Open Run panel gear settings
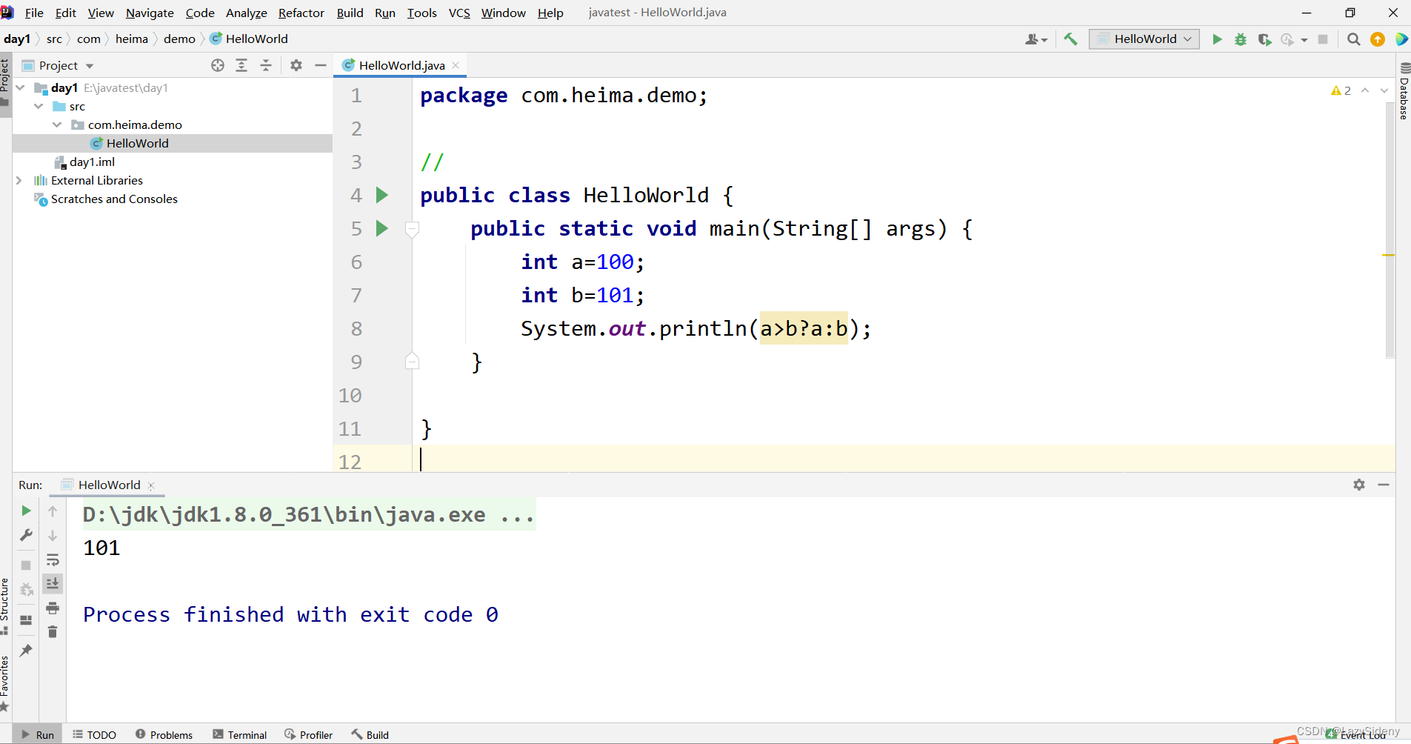Image resolution: width=1411 pixels, height=744 pixels. [1359, 485]
